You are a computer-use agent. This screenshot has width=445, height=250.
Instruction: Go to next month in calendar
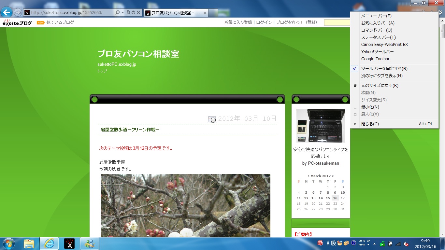[333, 176]
